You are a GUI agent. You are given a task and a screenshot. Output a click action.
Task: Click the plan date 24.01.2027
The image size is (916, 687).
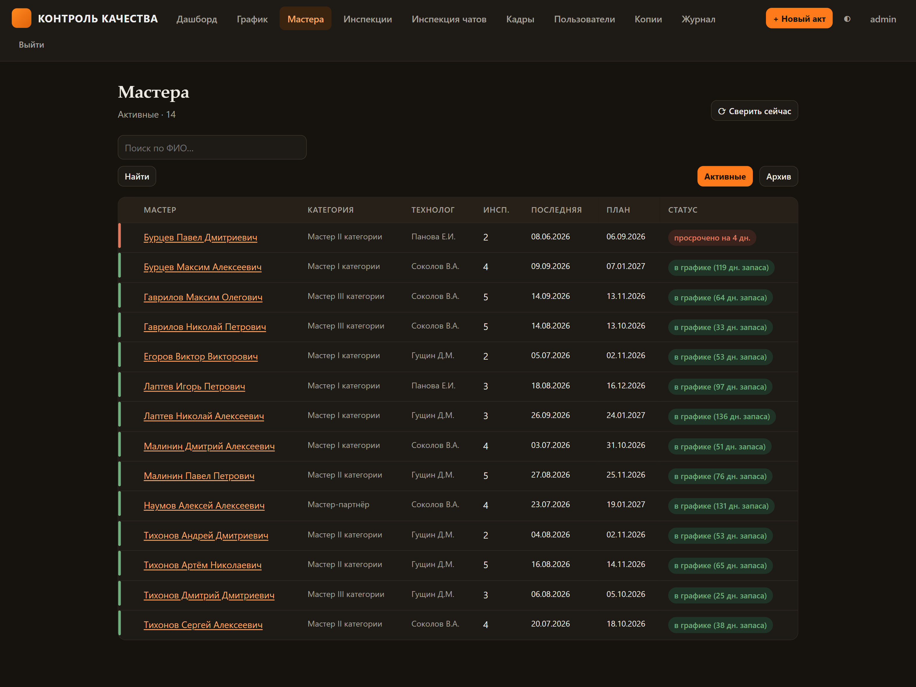click(x=625, y=415)
